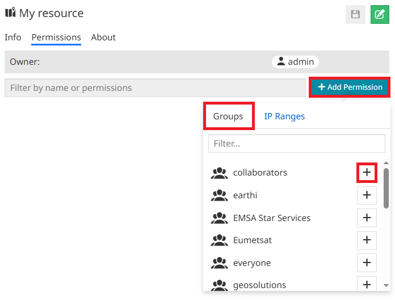
Task: Click the scrollbar up arrow
Action: point(386,164)
